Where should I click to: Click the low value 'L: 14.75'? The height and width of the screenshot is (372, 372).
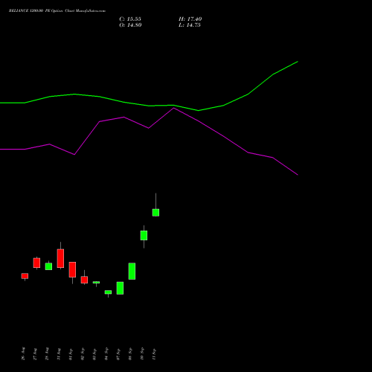(x=190, y=25)
